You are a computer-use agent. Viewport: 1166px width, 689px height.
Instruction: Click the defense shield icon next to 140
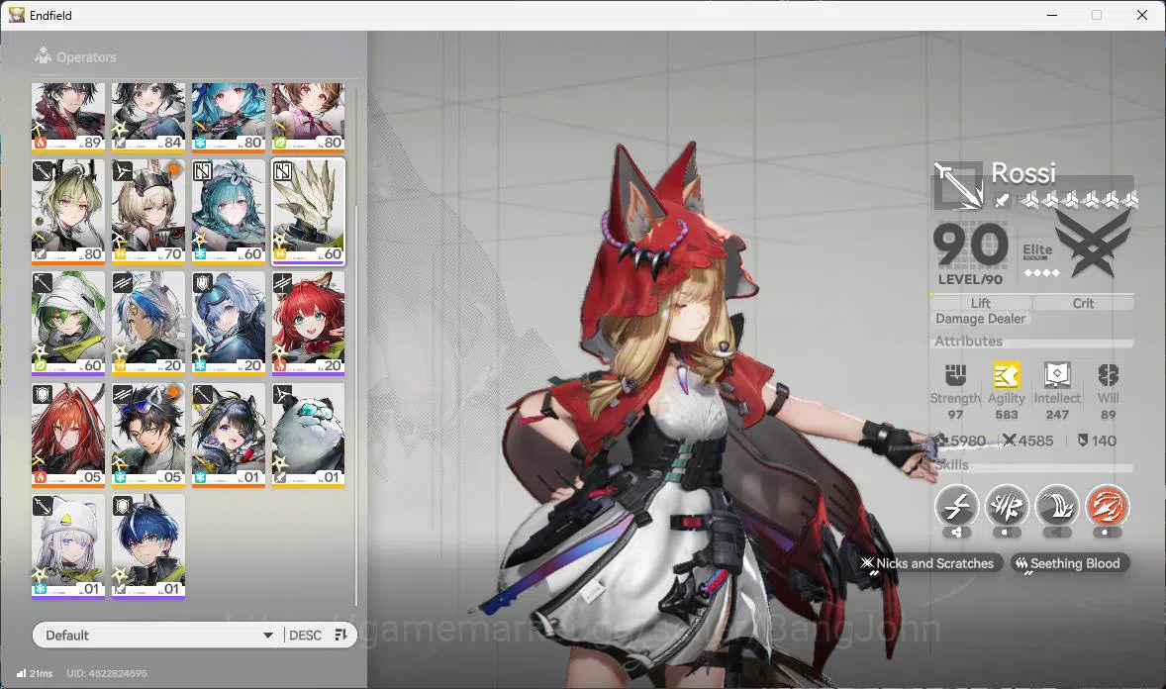(1083, 441)
